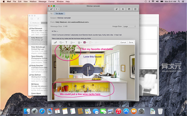
Task: Open the disabled fill color swatch
Action: (x=91, y=42)
